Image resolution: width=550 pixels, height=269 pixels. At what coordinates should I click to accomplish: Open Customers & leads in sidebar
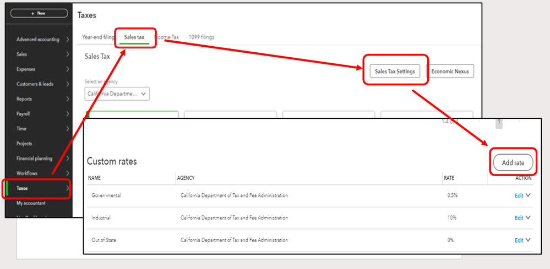pyautogui.click(x=35, y=84)
